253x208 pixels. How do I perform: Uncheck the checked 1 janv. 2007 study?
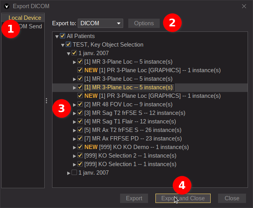pos(74,53)
